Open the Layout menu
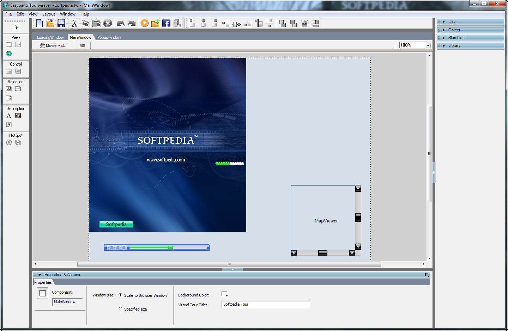The height and width of the screenshot is (331, 508). 49,14
